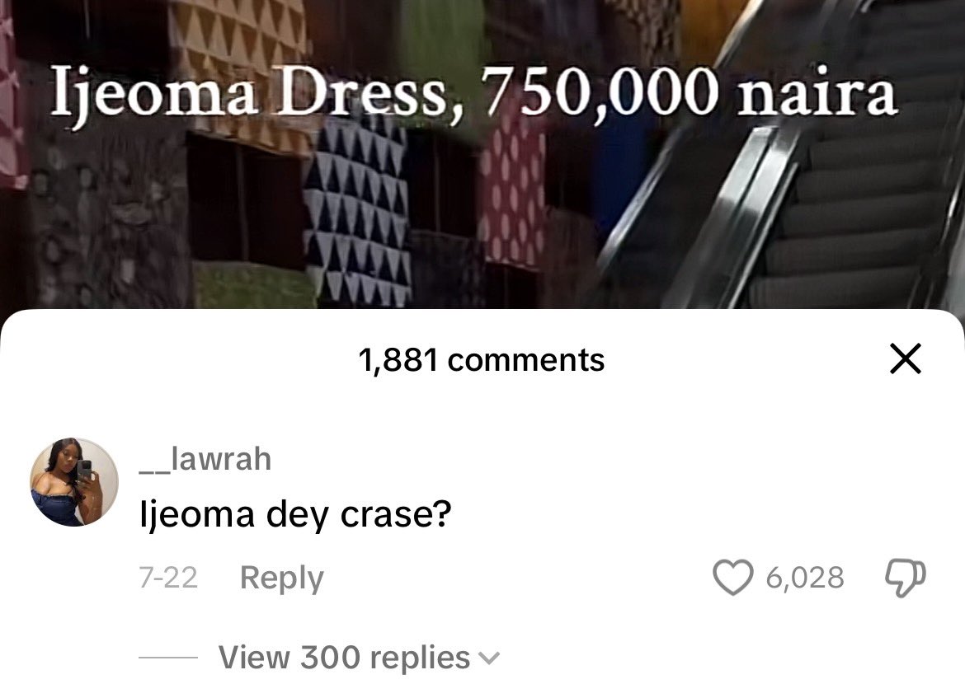Open the __lawrah username link
Screen dimensions: 965x698
click(x=205, y=459)
